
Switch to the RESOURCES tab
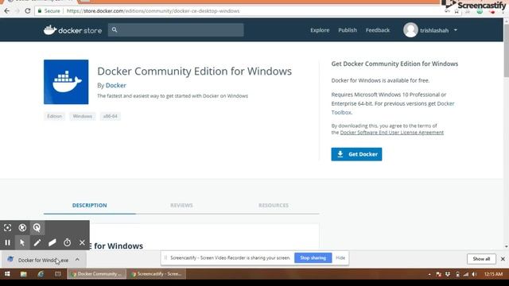pos(274,205)
